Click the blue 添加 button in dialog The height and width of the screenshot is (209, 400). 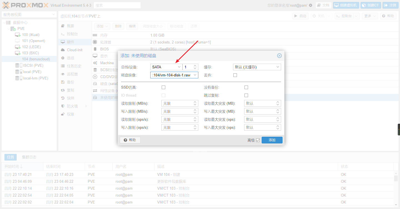coord(272,140)
